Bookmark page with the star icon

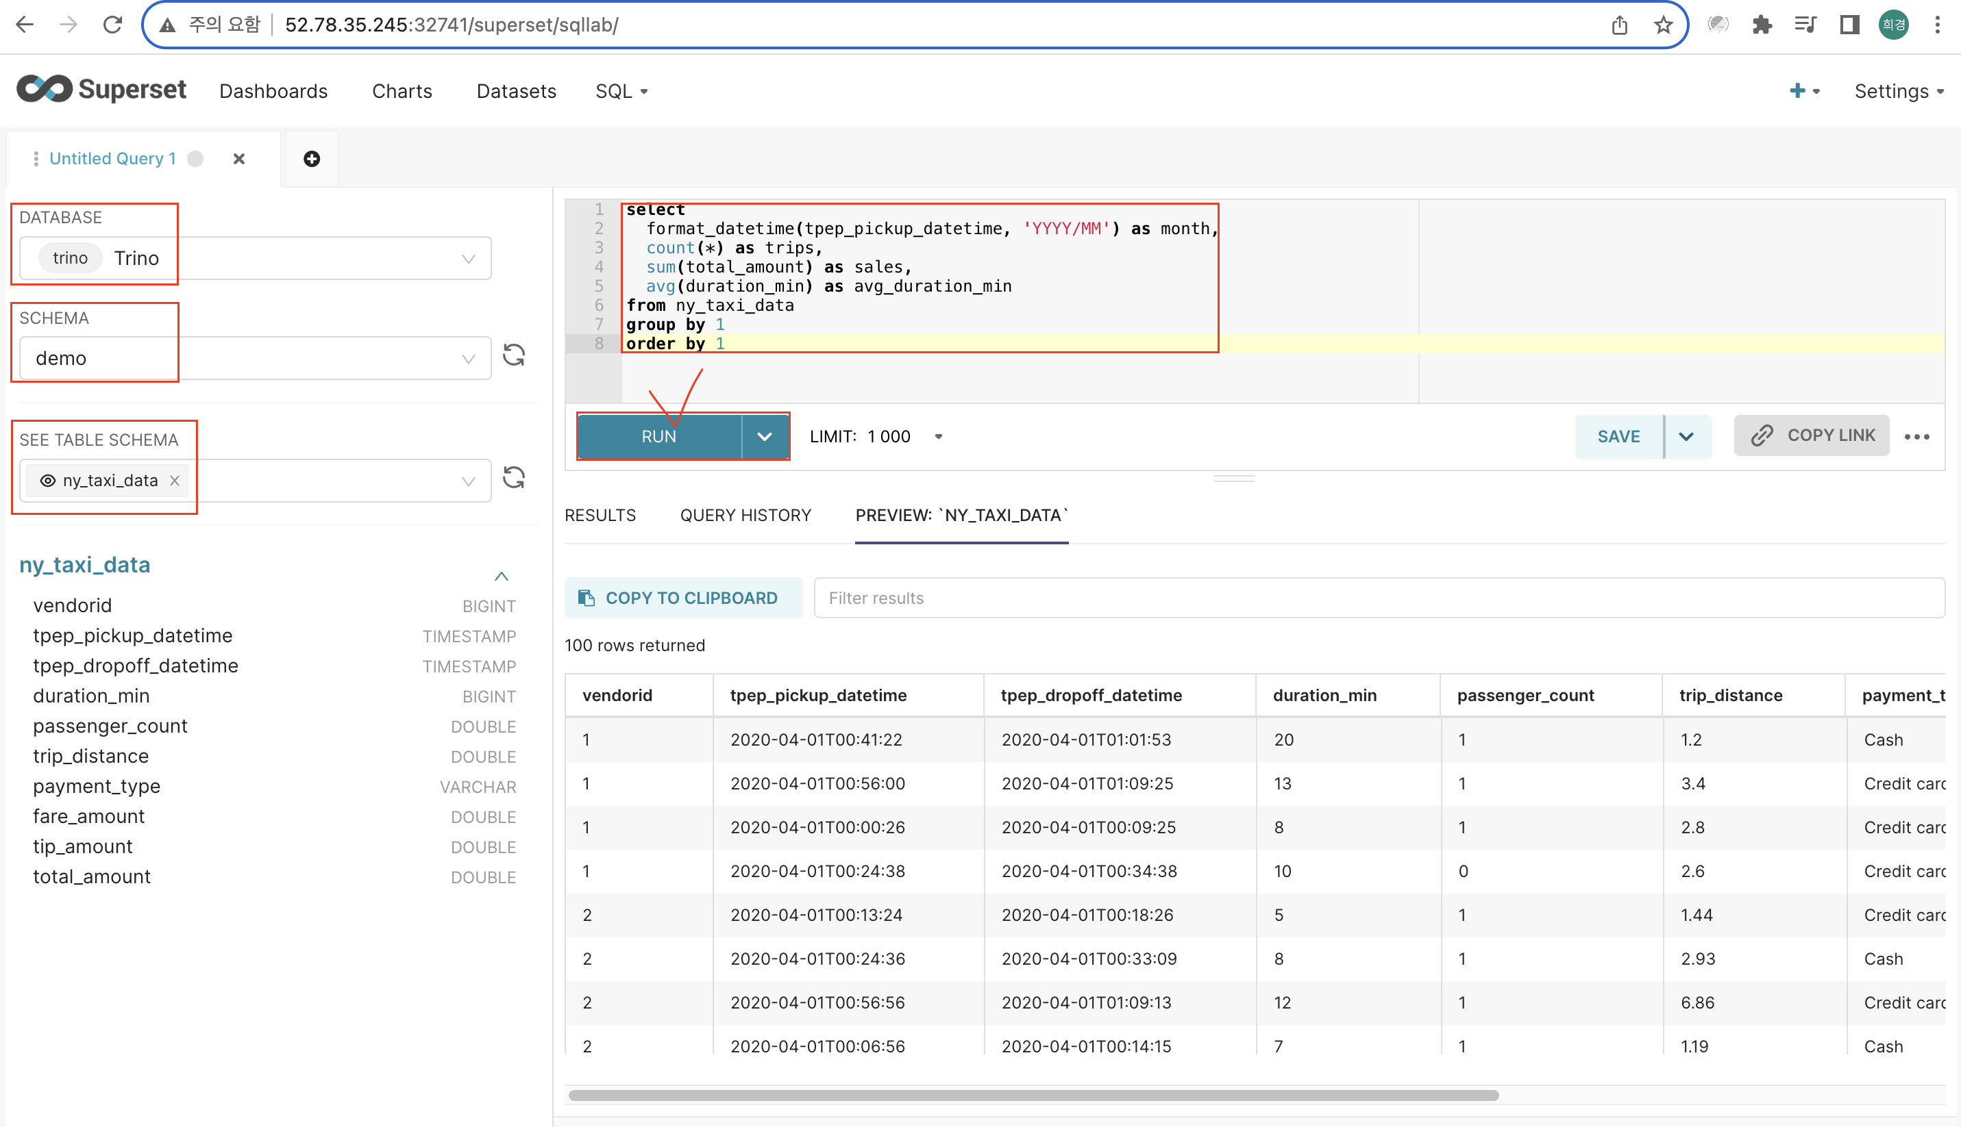pos(1663,25)
